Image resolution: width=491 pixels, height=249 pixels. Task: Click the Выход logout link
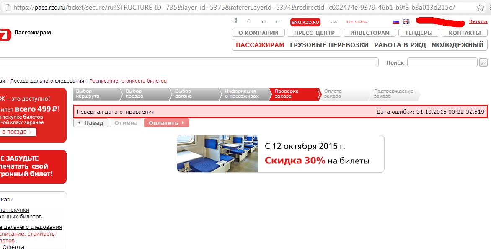click(x=478, y=21)
